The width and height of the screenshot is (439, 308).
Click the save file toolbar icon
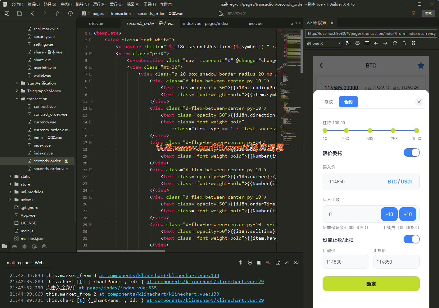tap(20, 13)
